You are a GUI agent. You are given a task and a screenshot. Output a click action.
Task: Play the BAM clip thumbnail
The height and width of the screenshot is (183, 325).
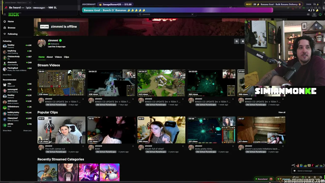[111, 130]
